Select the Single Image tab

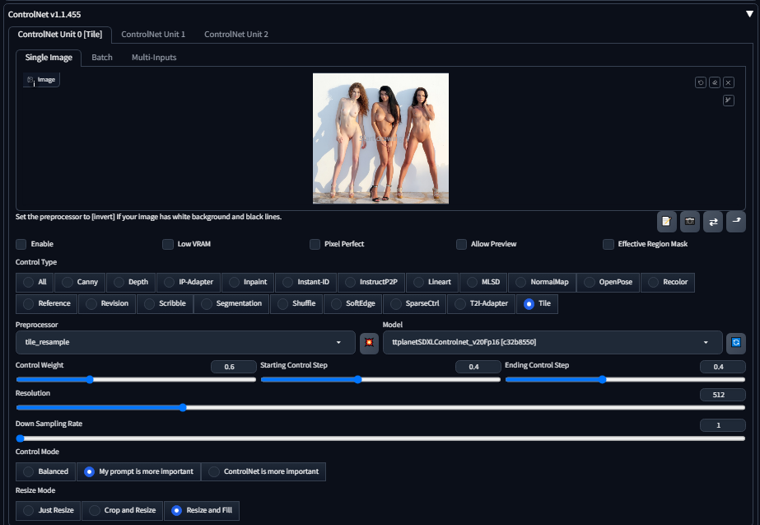(x=49, y=58)
